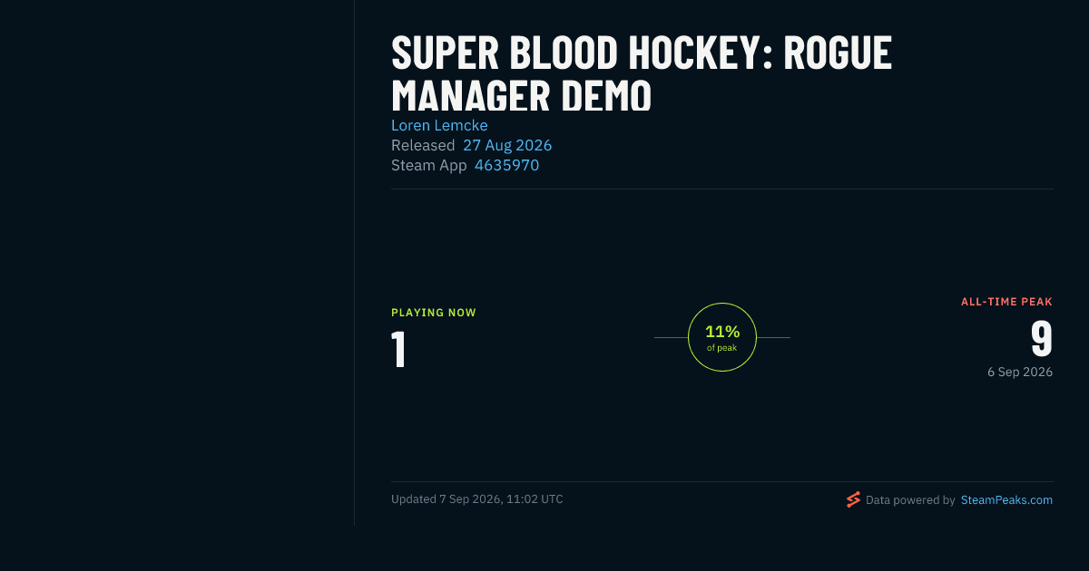This screenshot has width=1089, height=571.
Task: Select the Playing Now count 1
Action: coord(398,350)
